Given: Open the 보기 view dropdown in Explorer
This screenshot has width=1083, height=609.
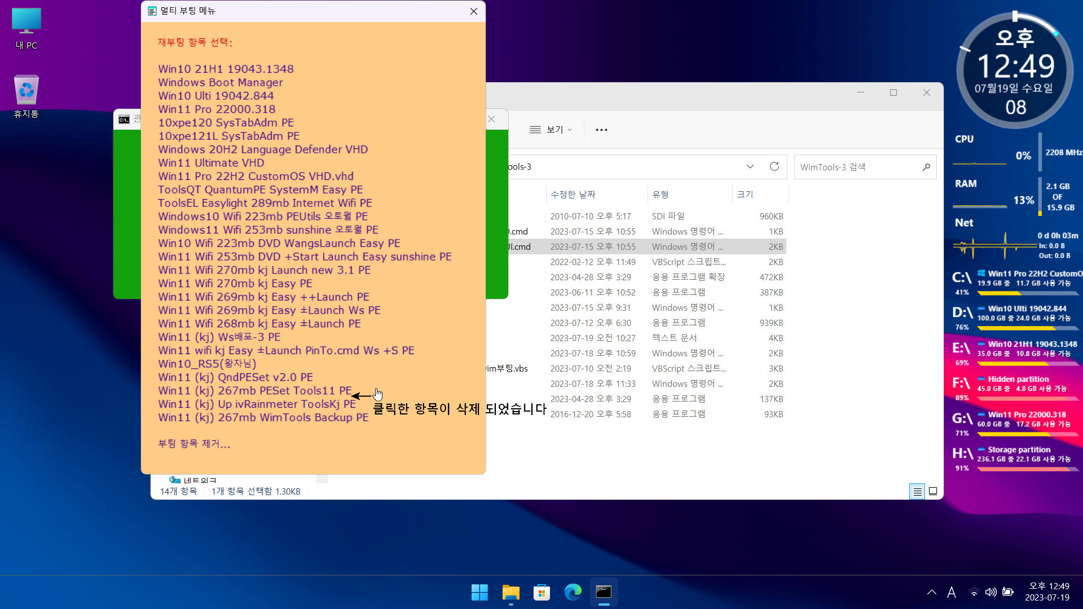Looking at the screenshot, I should point(551,130).
